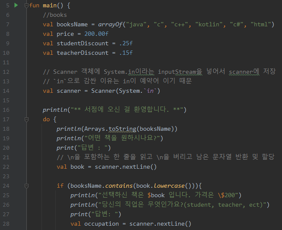The height and width of the screenshot is (230, 282).
Task: Click line number 14 in gutter
Action: point(6,91)
